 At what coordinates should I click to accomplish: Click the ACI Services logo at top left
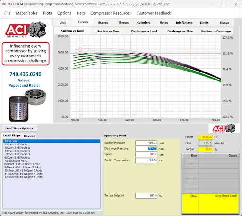coord(26,30)
